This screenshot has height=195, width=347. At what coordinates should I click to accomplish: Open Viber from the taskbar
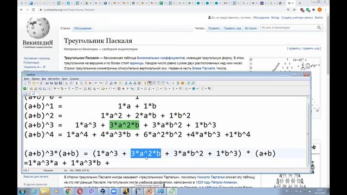[92, 191]
